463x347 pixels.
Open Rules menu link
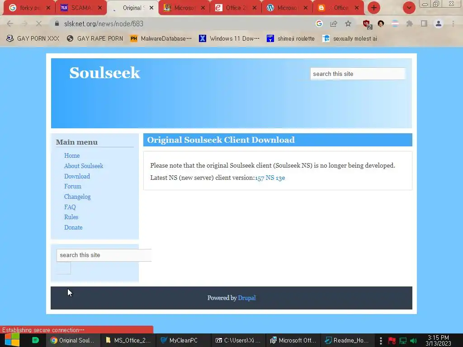click(71, 217)
